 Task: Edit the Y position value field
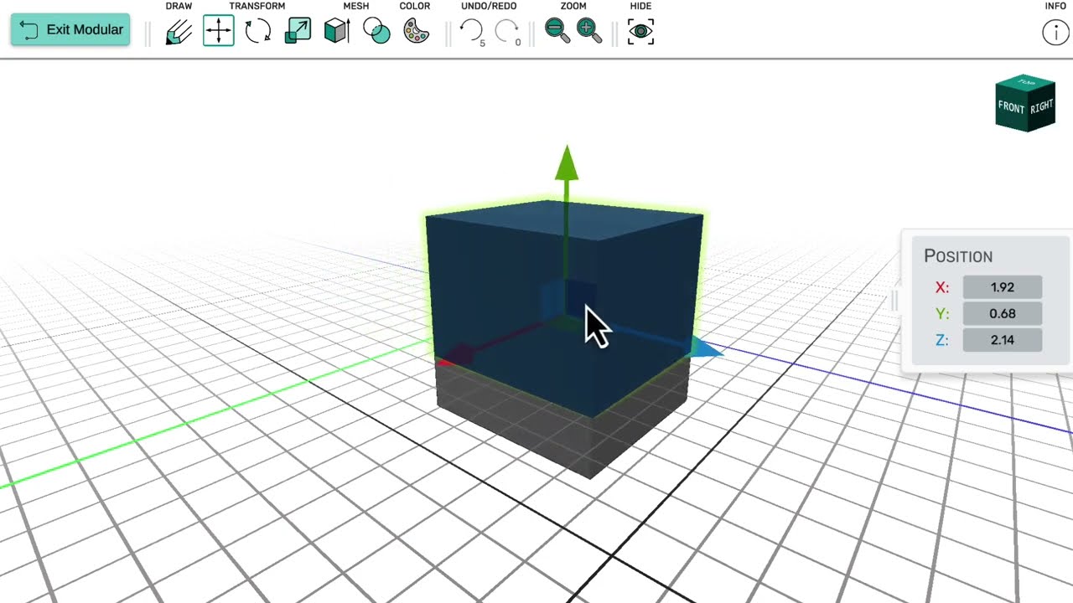tap(1003, 314)
